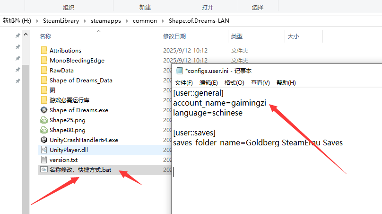382x214 pixels.
Task: Select the UnityPlayer.dll file icon
Action: coord(44,150)
